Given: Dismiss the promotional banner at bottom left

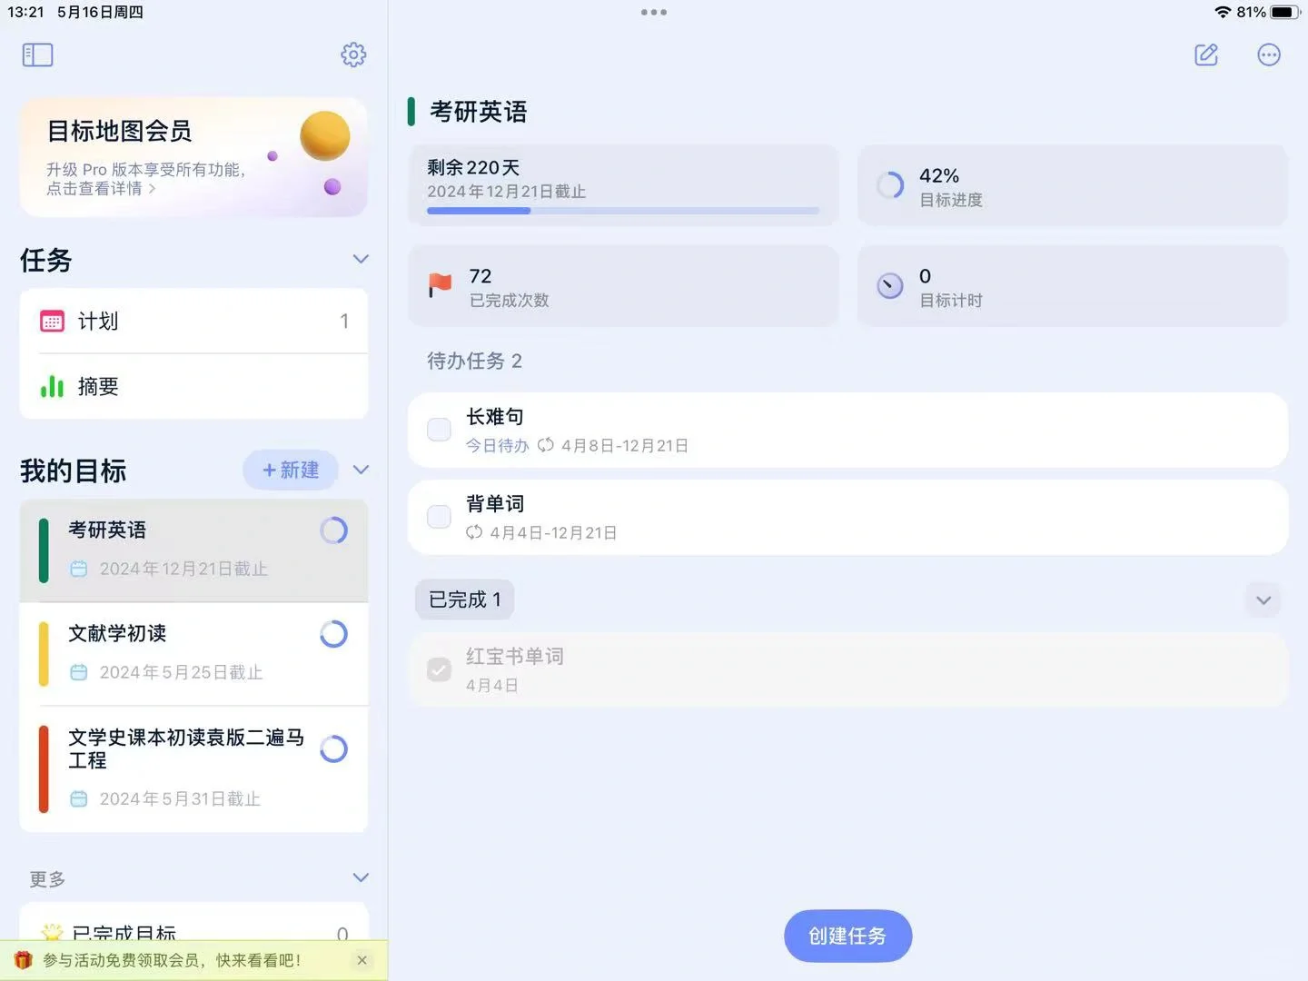Looking at the screenshot, I should tap(362, 959).
